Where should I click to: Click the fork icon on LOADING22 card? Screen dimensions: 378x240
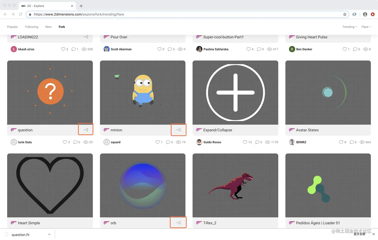point(86,37)
